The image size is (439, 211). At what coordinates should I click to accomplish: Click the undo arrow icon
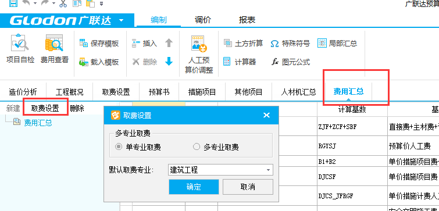click(x=27, y=3)
